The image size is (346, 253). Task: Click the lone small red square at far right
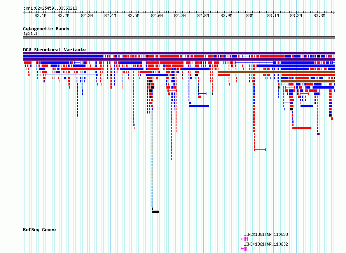332,119
